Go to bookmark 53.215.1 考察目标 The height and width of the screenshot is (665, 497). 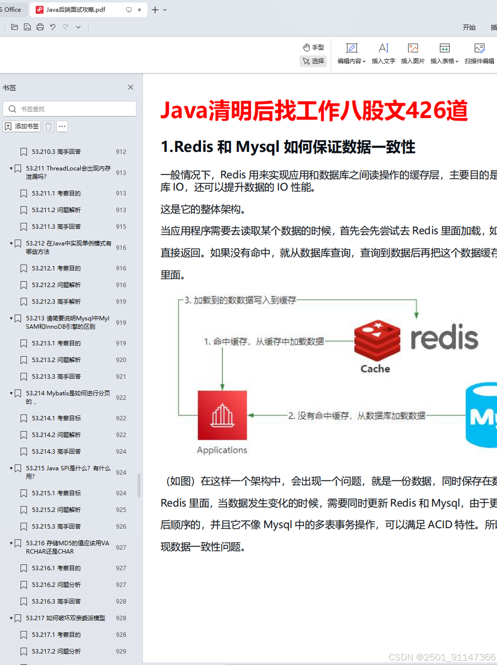(56, 493)
